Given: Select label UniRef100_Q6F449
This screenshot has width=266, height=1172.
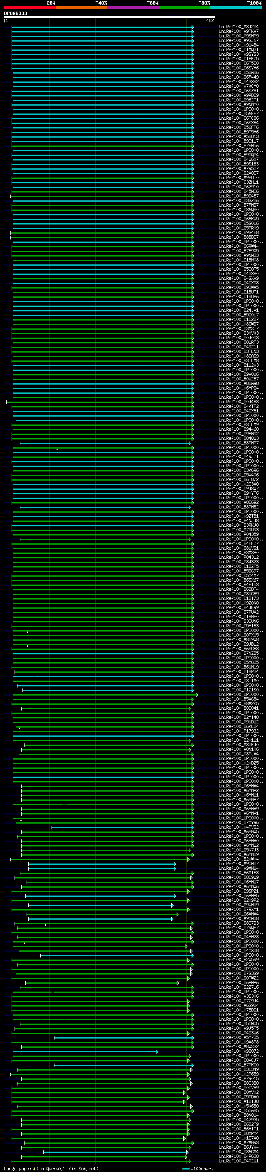Looking at the screenshot, I should [x=239, y=77].
